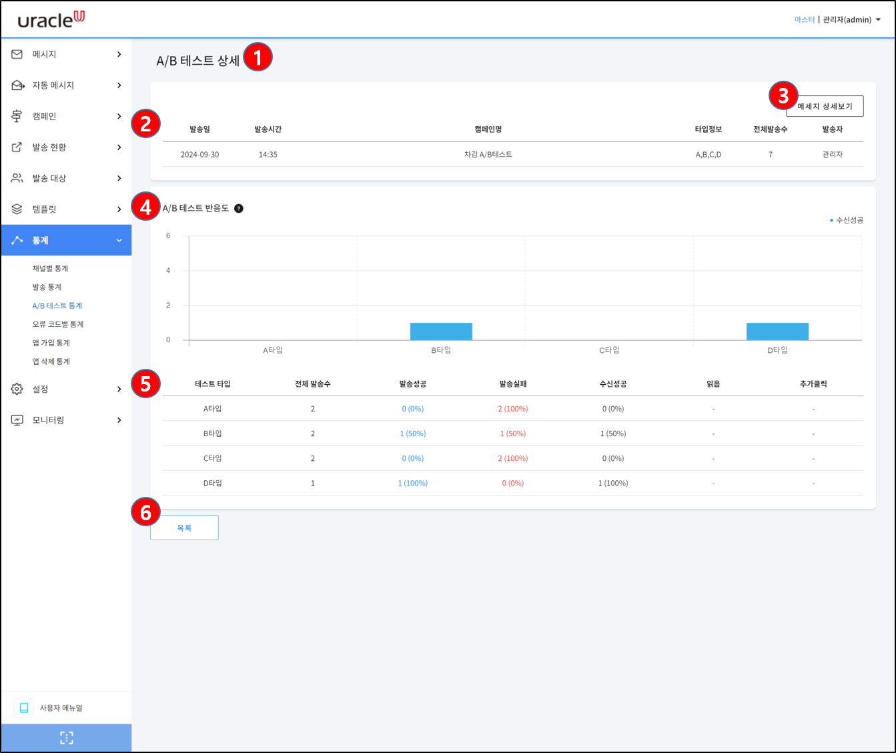Expand the 메시지 menu chevron
The width and height of the screenshot is (896, 753).
(119, 54)
